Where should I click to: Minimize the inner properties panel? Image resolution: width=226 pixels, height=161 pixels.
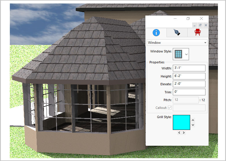(x=194, y=25)
